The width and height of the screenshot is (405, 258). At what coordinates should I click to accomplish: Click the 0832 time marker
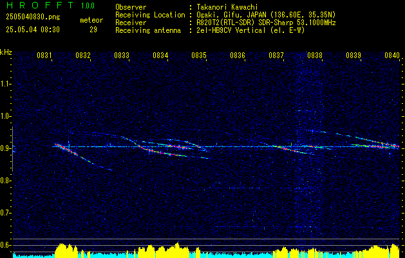point(83,55)
